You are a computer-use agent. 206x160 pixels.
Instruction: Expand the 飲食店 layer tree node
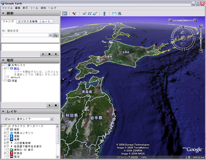(5, 153)
